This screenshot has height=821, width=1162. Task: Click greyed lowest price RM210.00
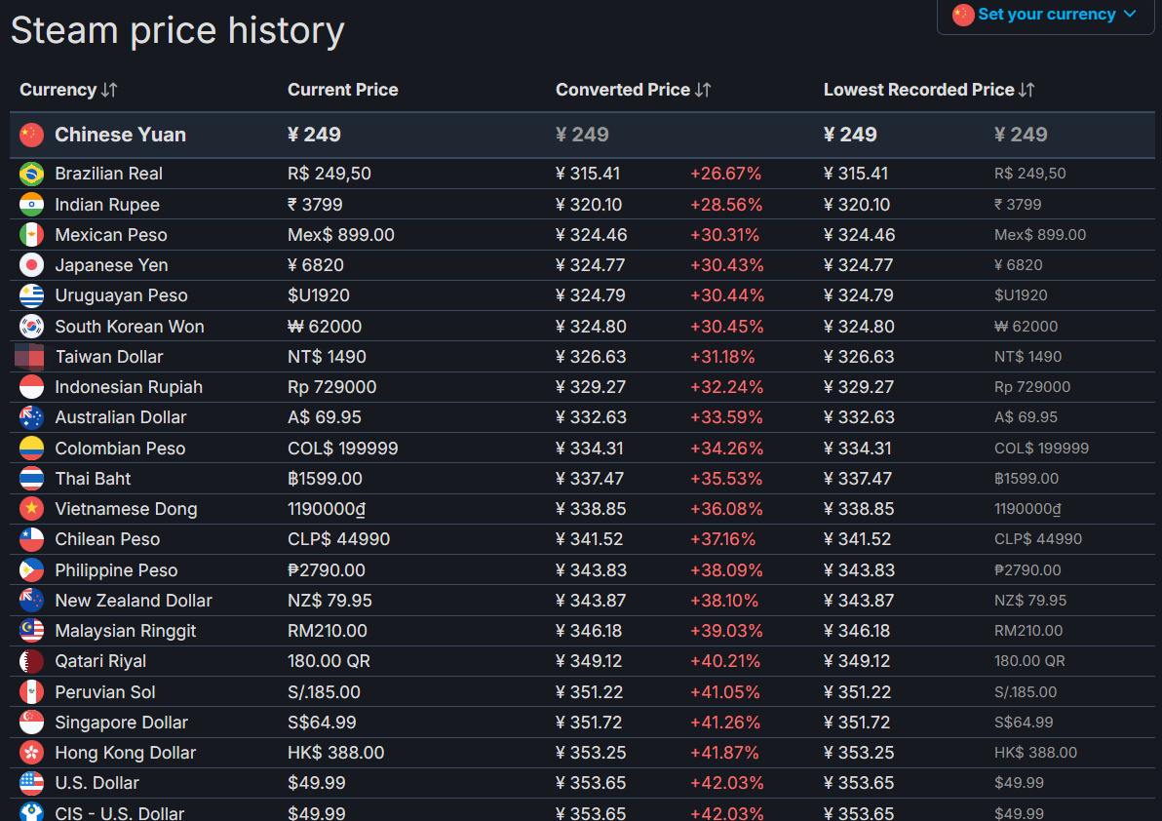pos(1027,631)
